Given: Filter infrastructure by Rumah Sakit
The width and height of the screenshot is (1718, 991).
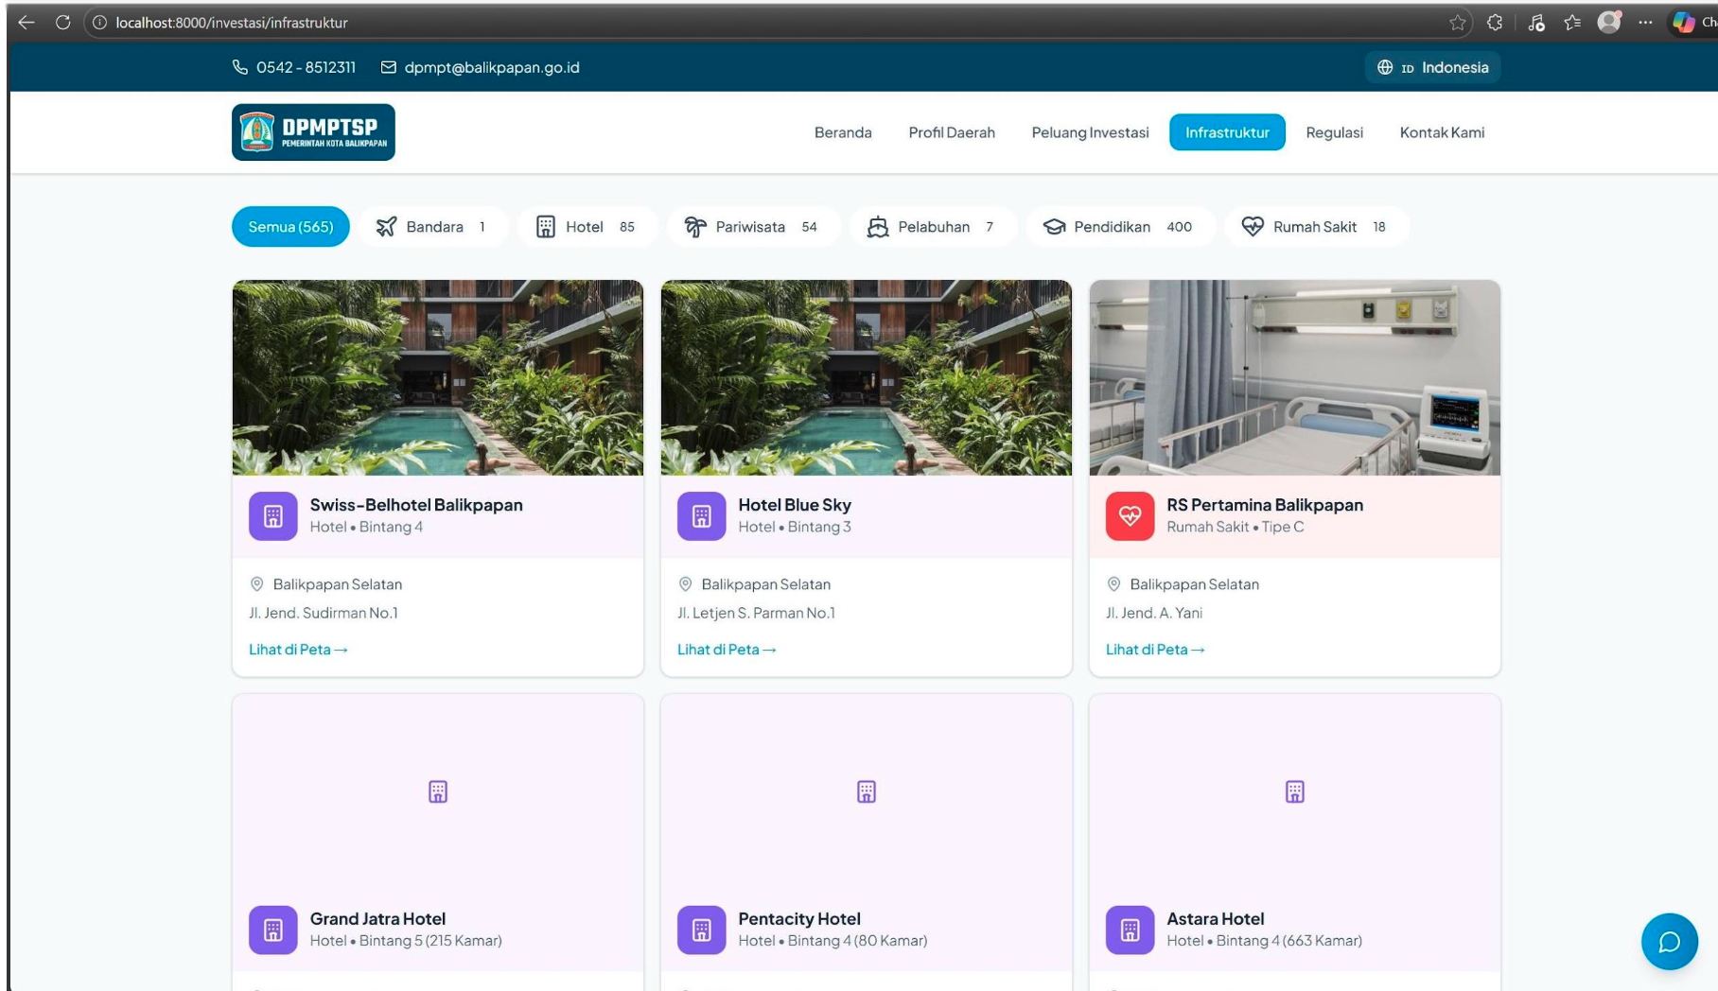Looking at the screenshot, I should (1317, 227).
